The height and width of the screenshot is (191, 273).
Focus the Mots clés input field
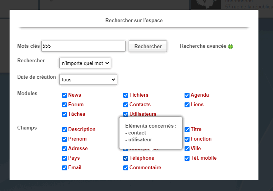click(83, 46)
